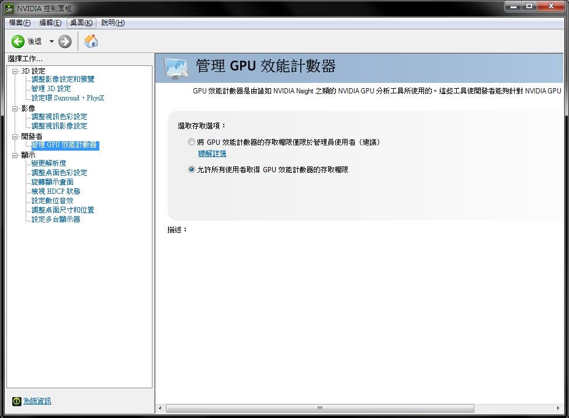
Task: Open the 系統資訊 link
Action: tap(37, 401)
